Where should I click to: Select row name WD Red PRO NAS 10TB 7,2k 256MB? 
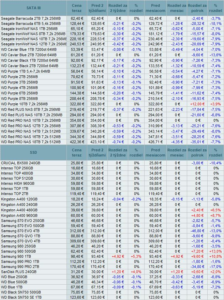pyautogui.click(x=31, y=121)
